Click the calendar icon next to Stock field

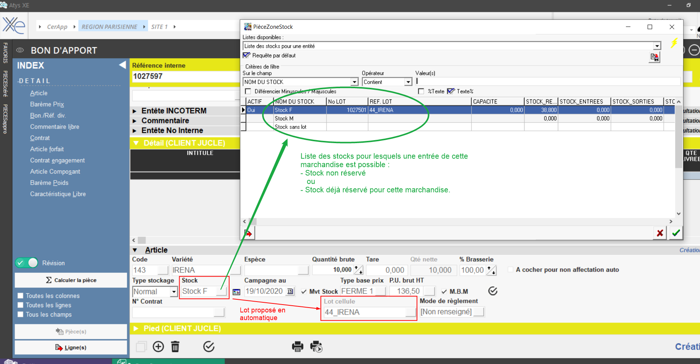pyautogui.click(x=236, y=292)
